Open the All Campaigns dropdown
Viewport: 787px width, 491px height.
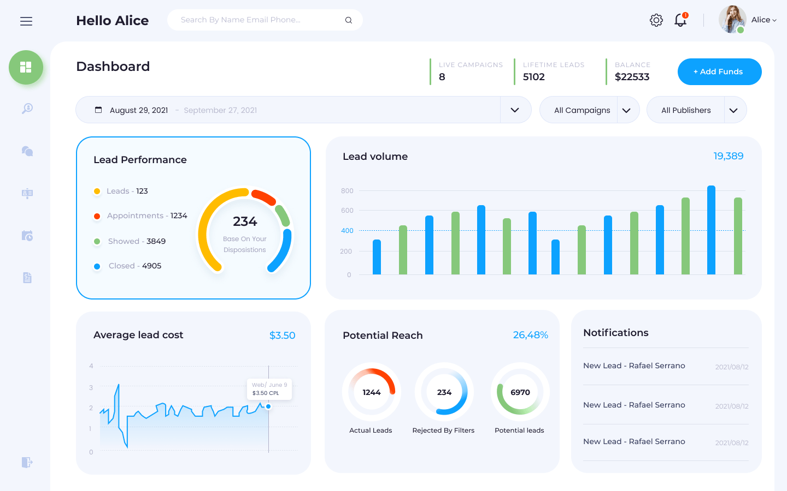tap(627, 110)
